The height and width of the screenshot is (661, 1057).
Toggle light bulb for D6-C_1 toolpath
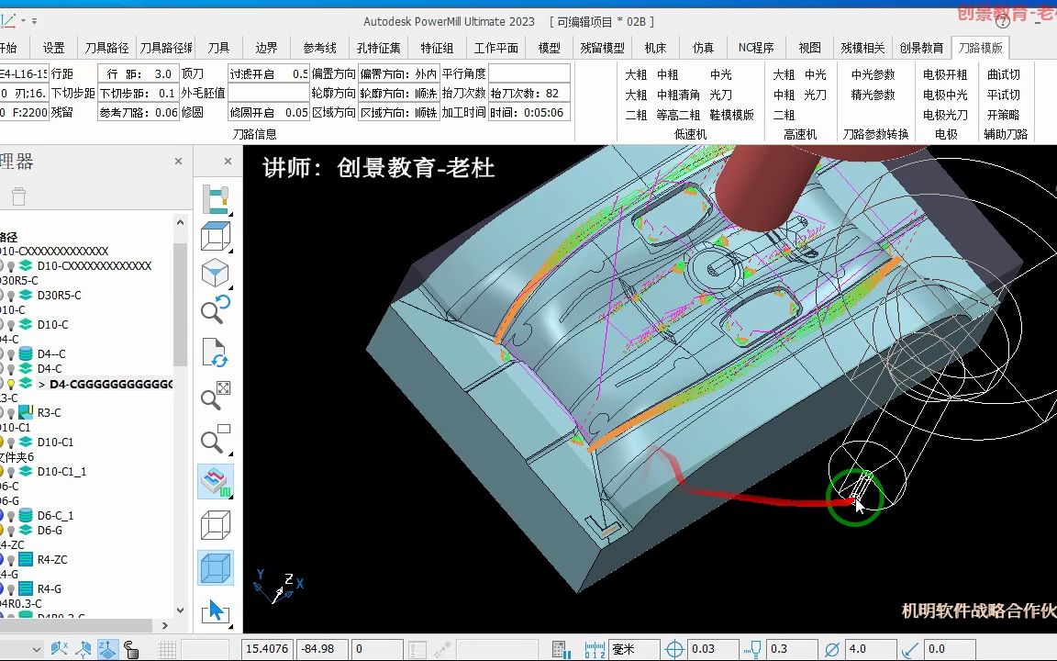click(x=11, y=515)
